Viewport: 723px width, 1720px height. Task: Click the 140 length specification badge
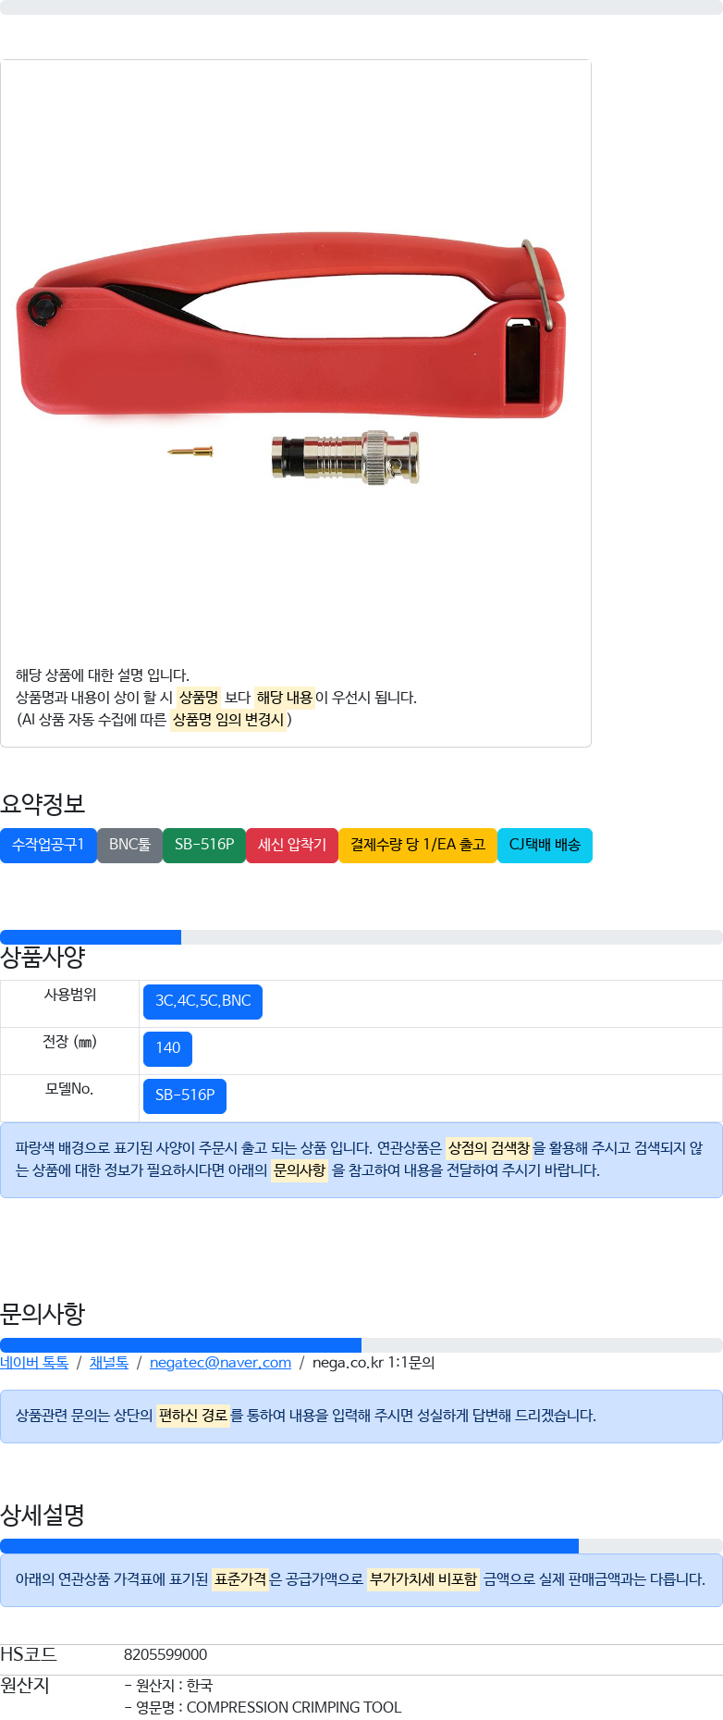pos(167,1048)
